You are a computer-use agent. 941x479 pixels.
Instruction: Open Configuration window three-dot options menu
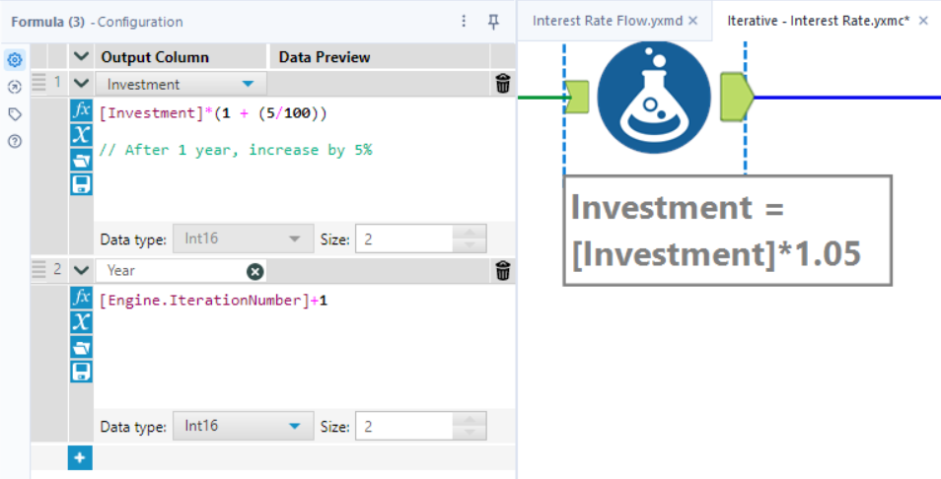(x=466, y=22)
